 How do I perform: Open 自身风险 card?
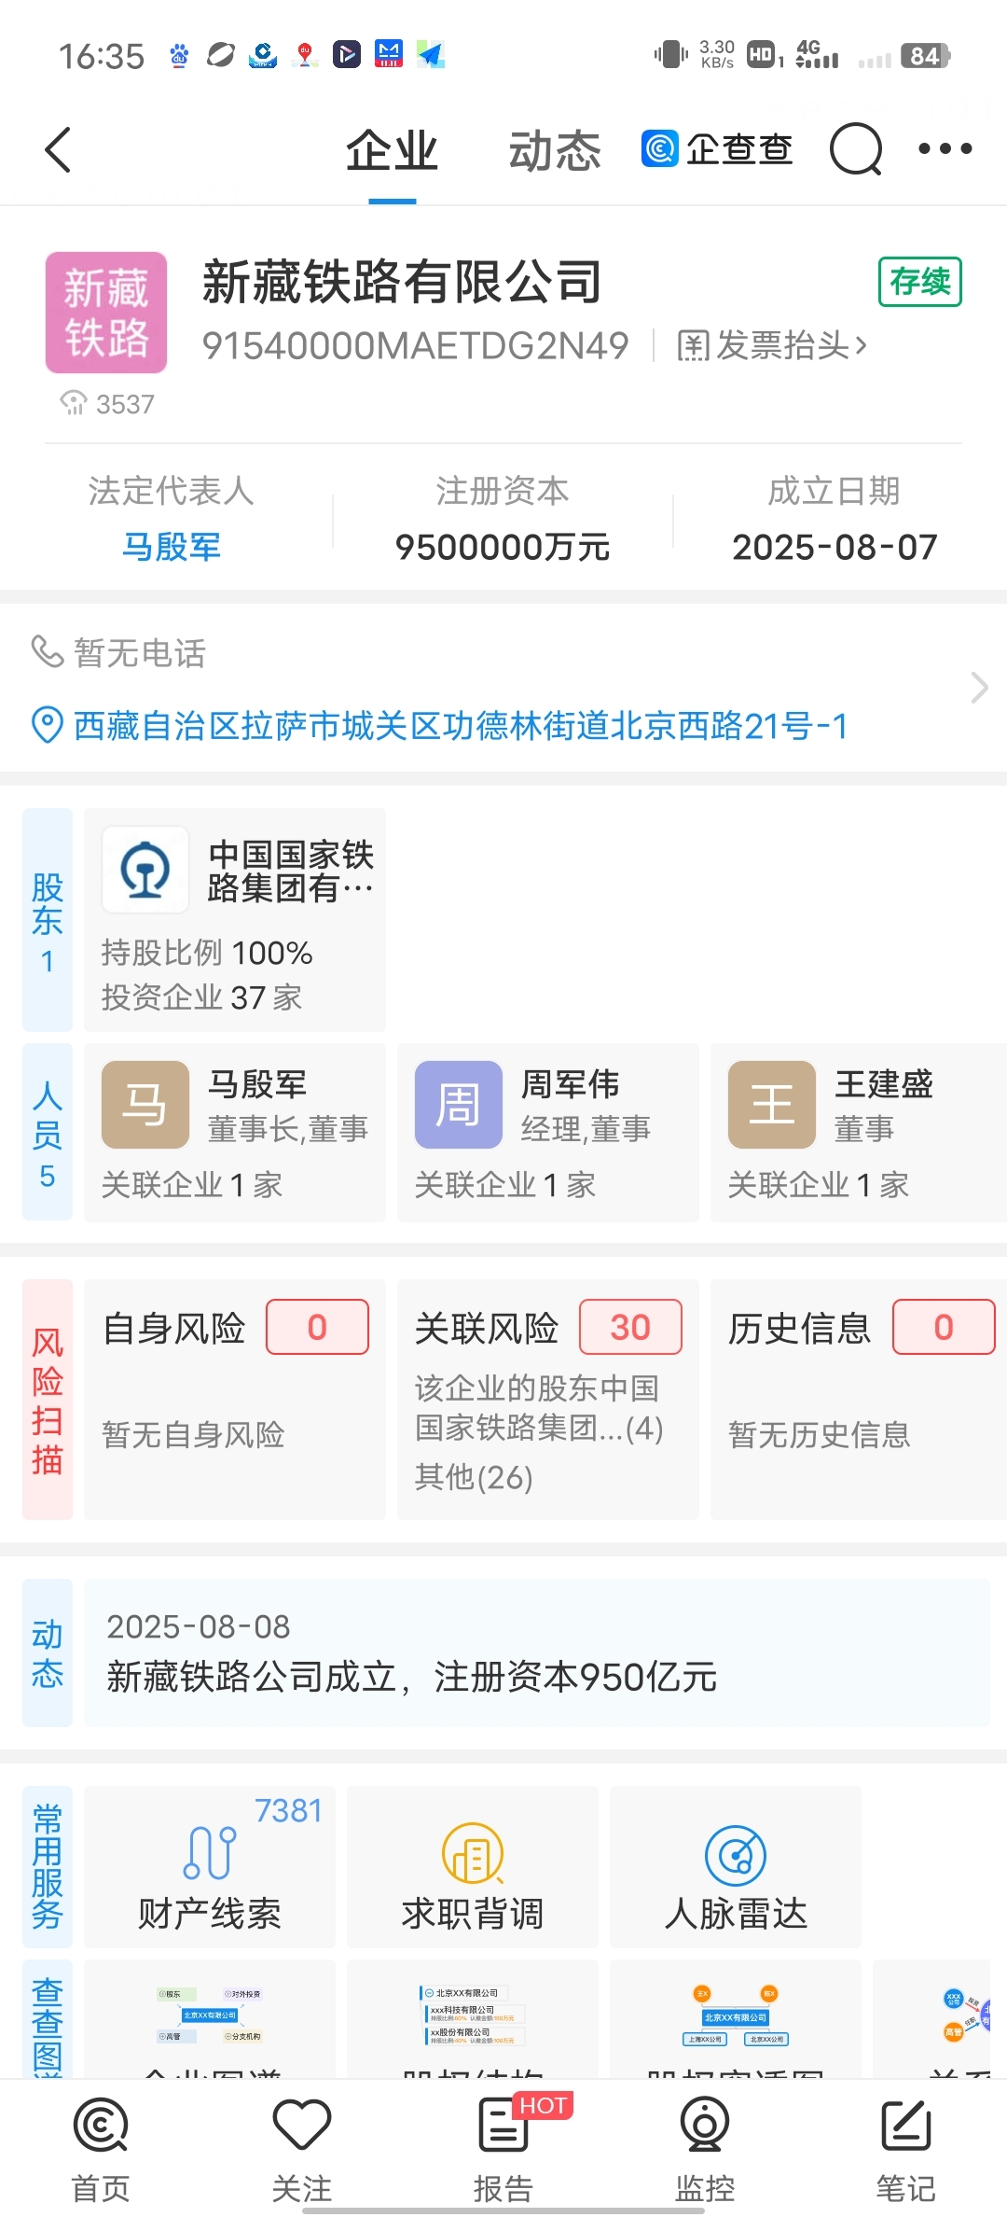(235, 1400)
